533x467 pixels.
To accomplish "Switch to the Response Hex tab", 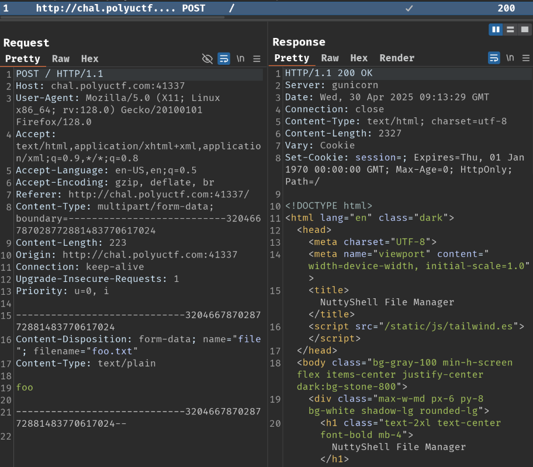I will [x=359, y=58].
